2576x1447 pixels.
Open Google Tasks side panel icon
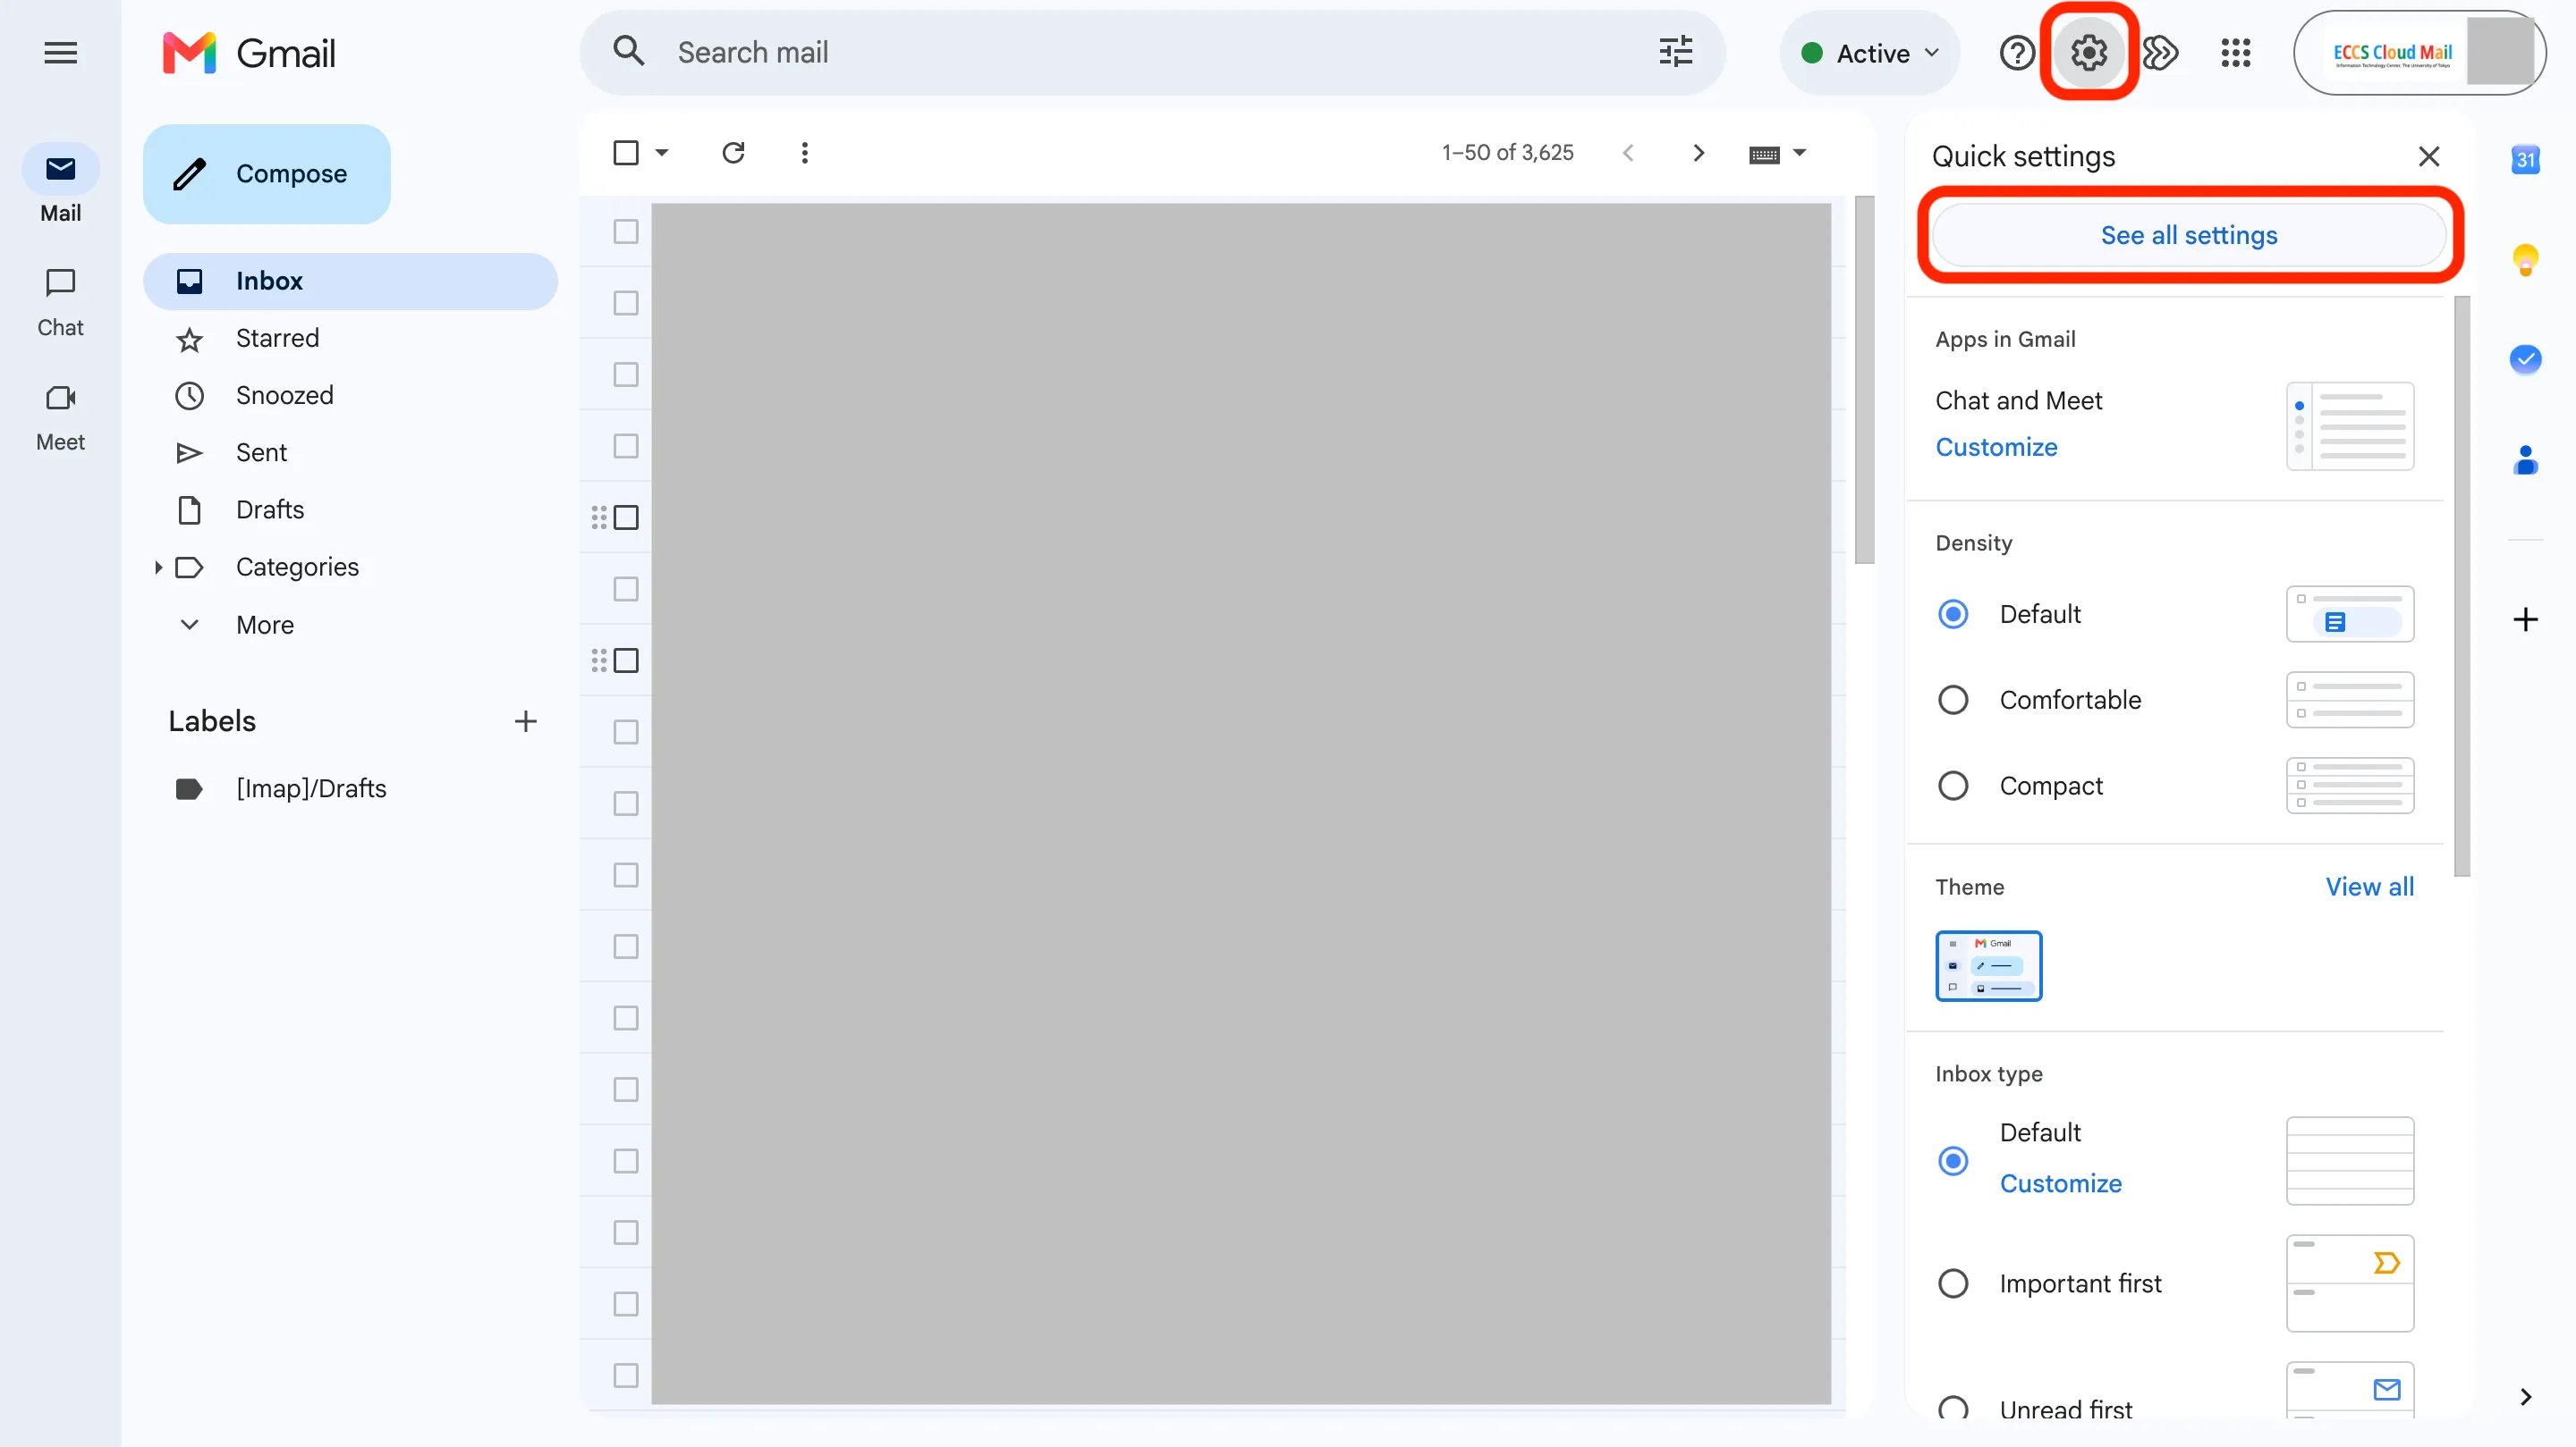(x=2525, y=358)
